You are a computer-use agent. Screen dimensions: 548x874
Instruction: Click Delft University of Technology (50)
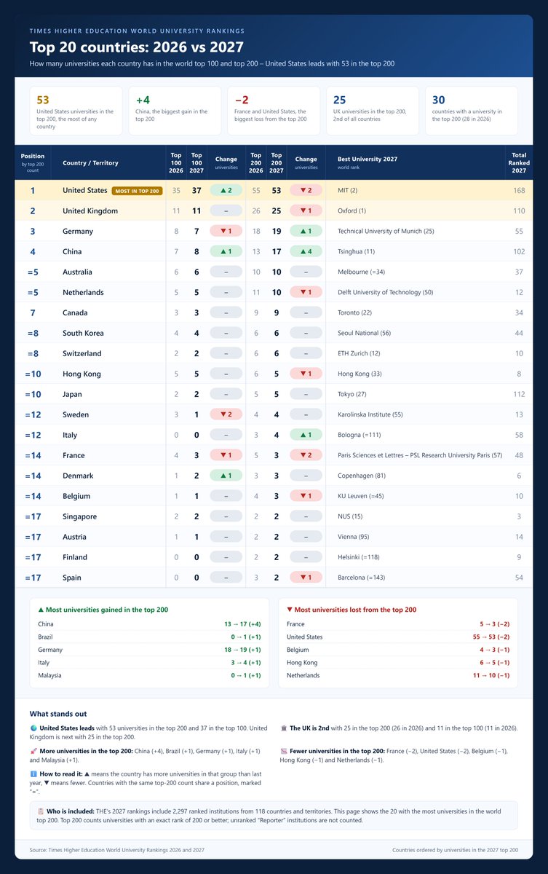(386, 292)
